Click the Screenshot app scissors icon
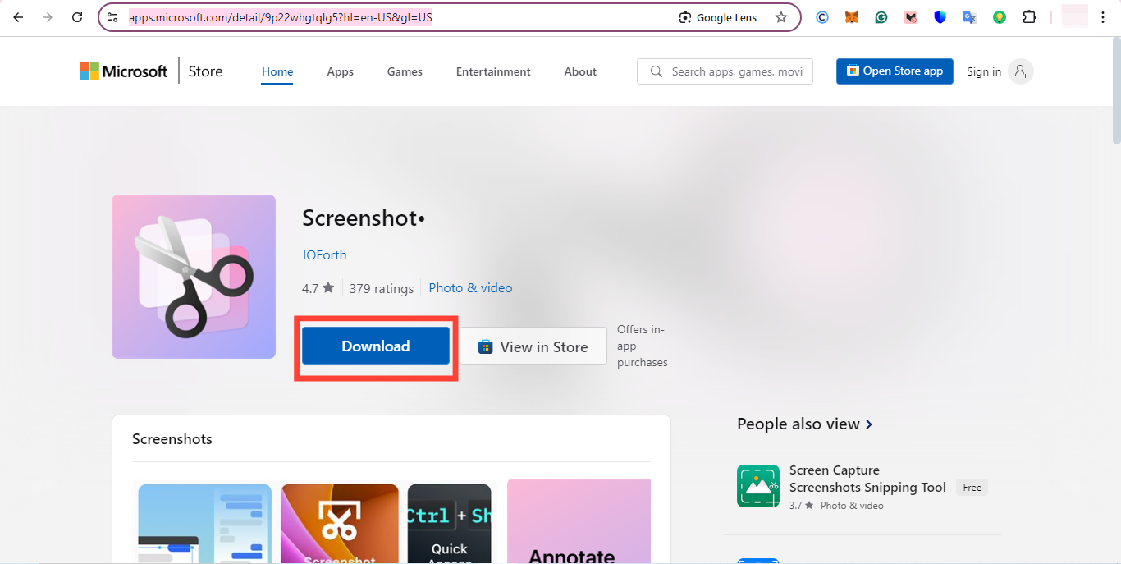The image size is (1121, 564). pyautogui.click(x=194, y=277)
